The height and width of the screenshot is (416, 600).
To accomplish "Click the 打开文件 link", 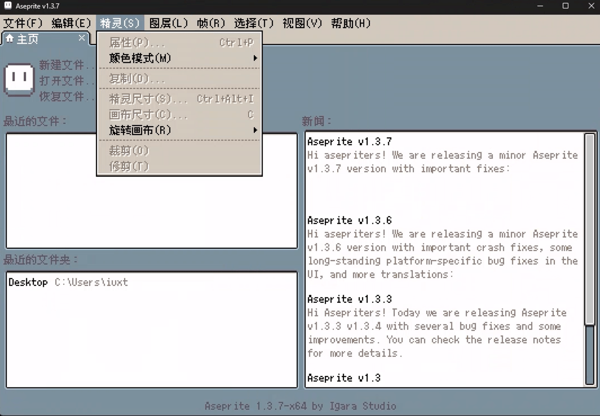I will point(66,80).
